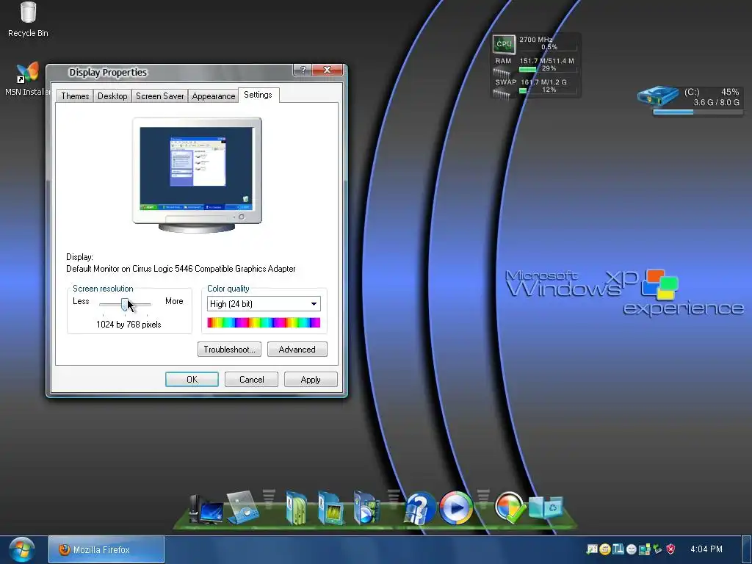Click the color quality spectrum bar
Image resolution: width=752 pixels, height=564 pixels.
pos(264,323)
